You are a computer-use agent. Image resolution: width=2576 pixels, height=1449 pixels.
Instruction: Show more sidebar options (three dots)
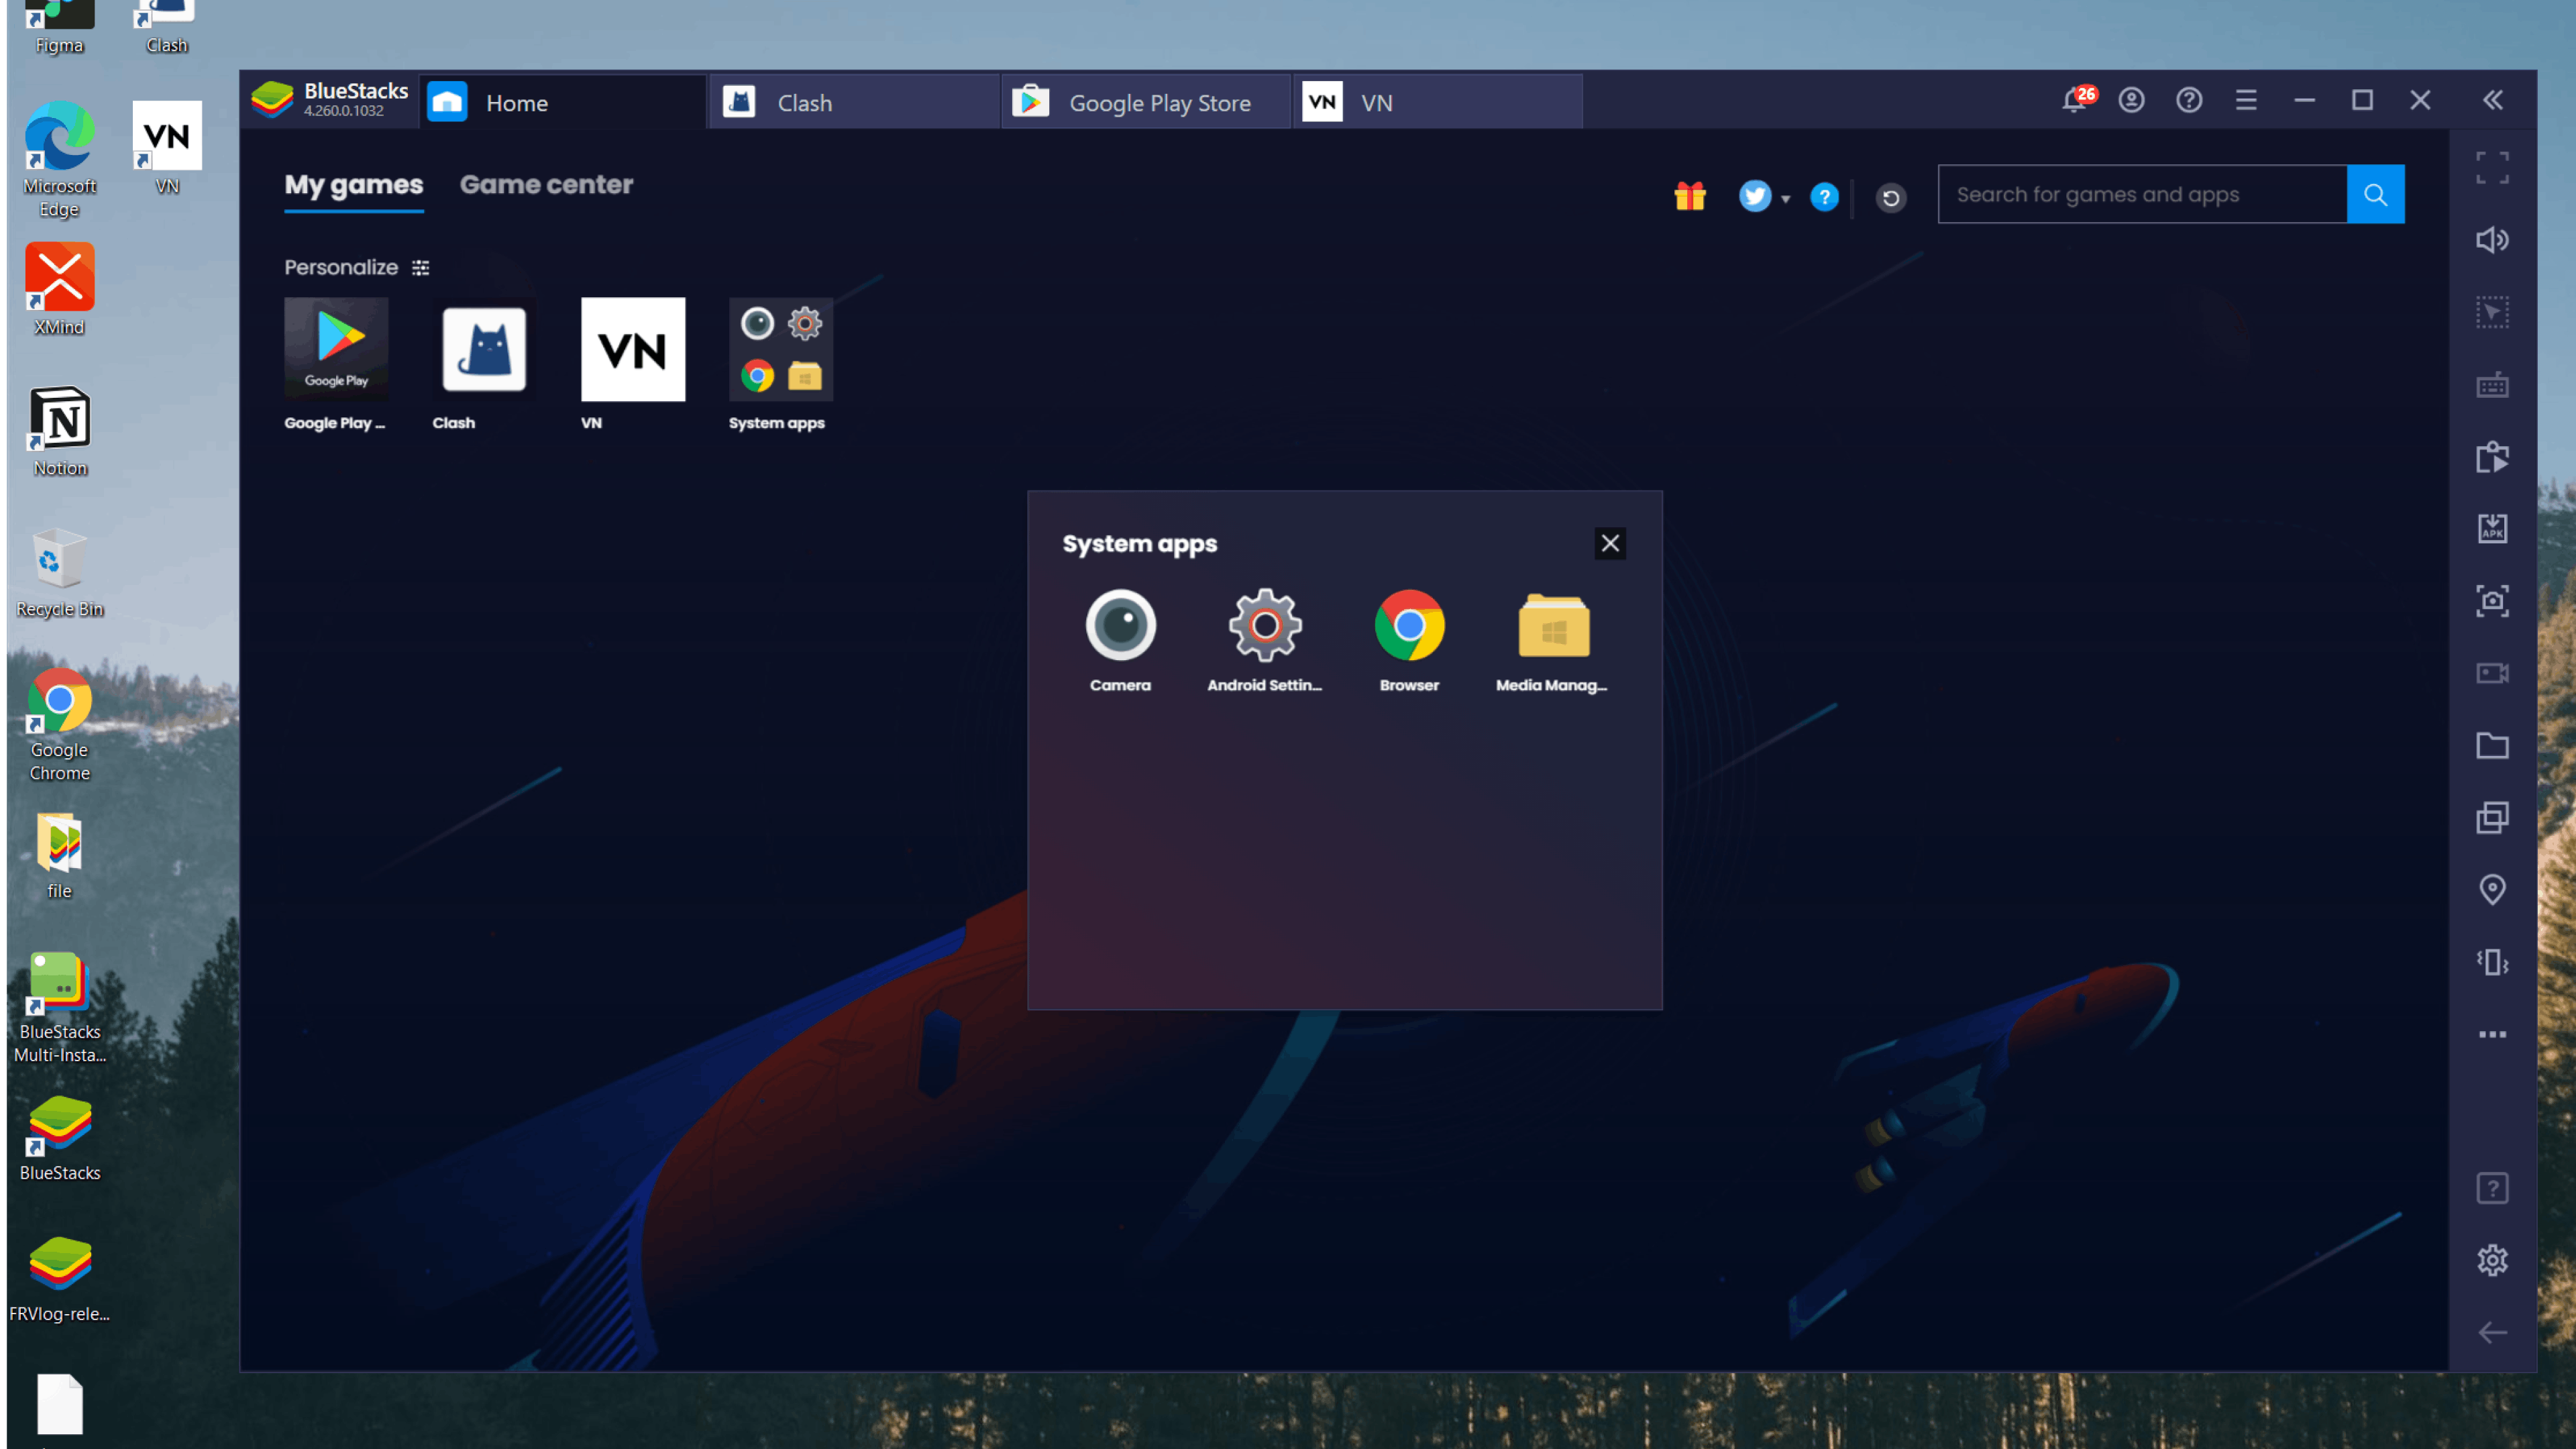pyautogui.click(x=2492, y=1034)
